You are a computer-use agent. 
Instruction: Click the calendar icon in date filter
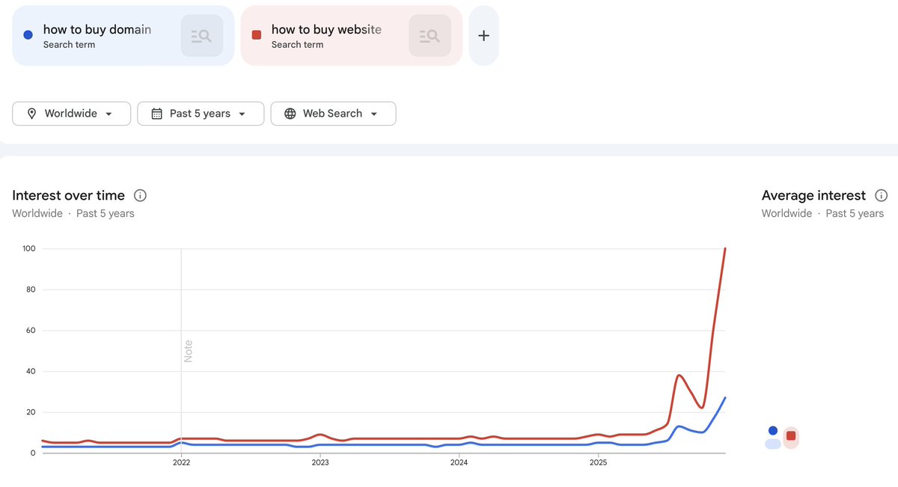coord(157,114)
